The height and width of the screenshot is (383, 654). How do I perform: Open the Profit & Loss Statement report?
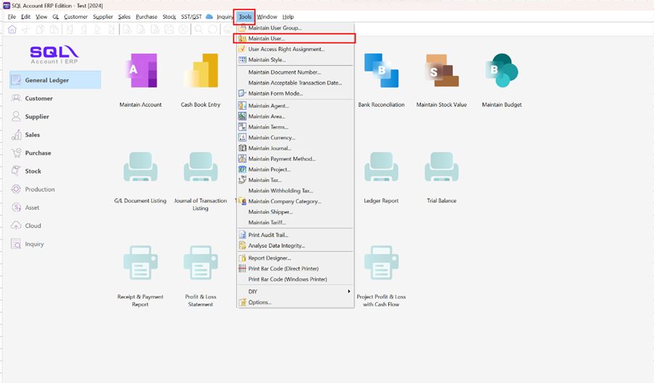(x=201, y=263)
